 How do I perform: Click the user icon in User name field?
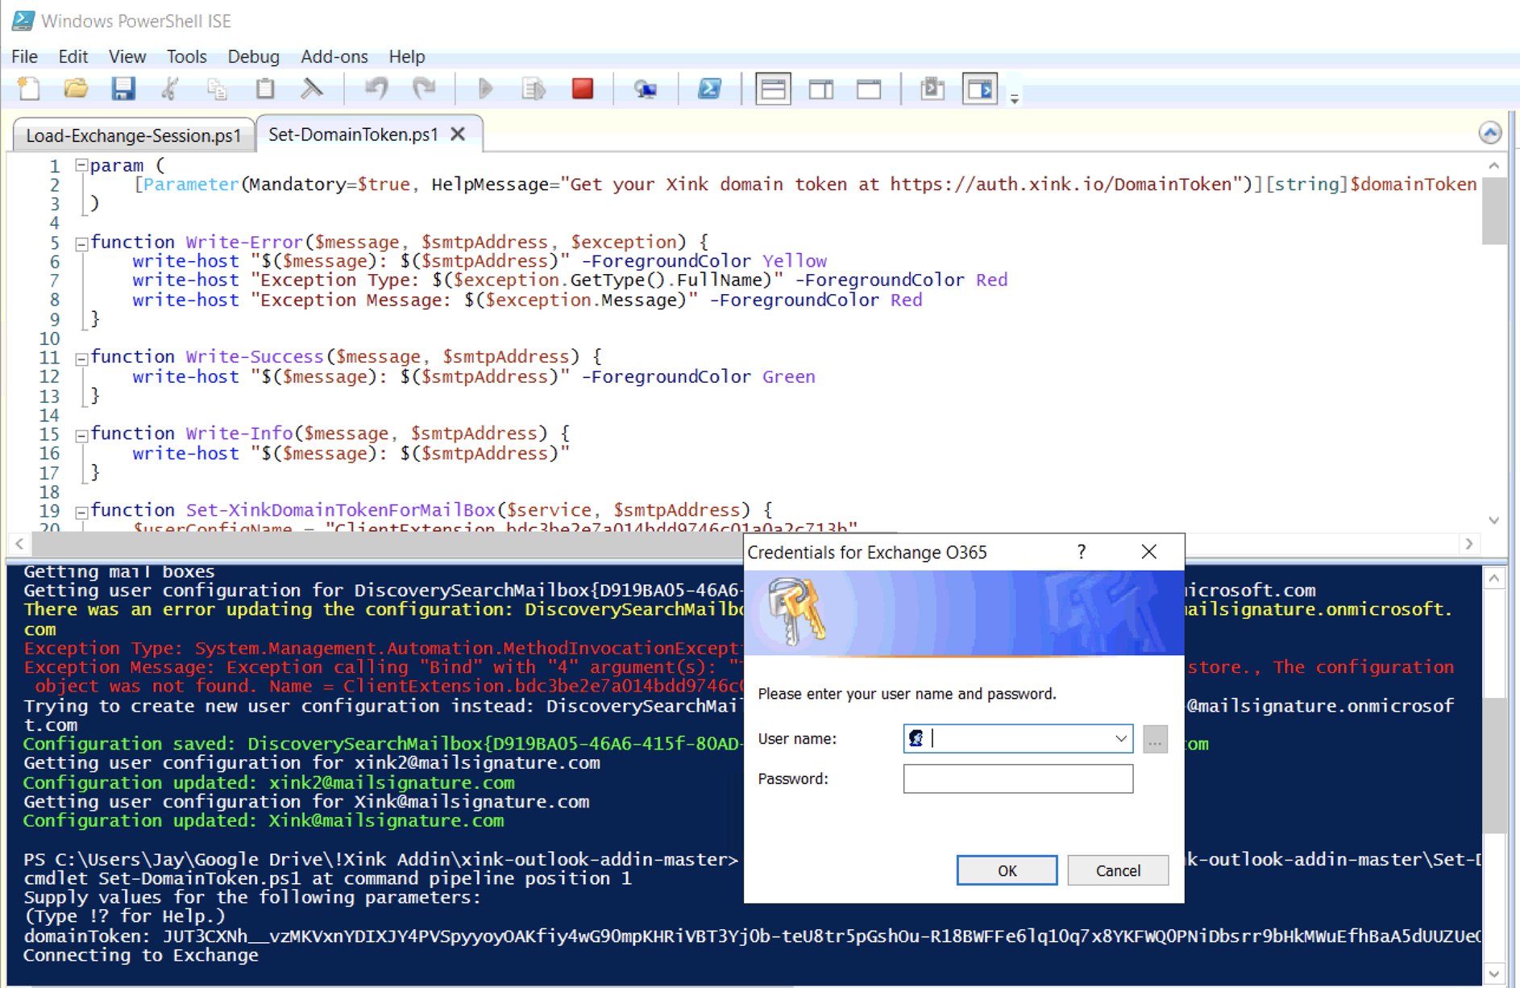point(916,737)
